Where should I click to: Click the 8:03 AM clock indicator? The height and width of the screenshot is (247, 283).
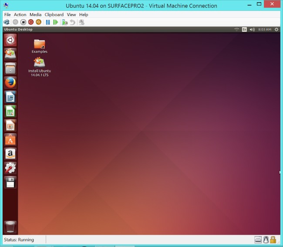coord(265,30)
